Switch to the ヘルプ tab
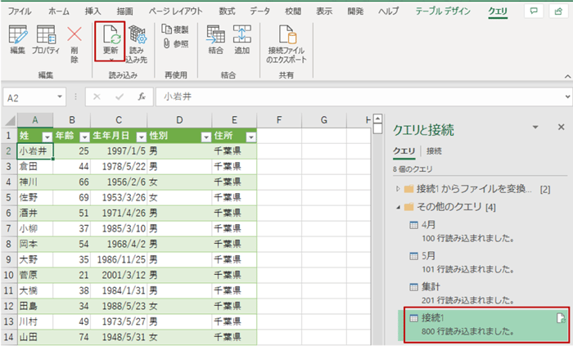Image resolution: width=573 pixels, height=346 pixels. click(x=389, y=11)
